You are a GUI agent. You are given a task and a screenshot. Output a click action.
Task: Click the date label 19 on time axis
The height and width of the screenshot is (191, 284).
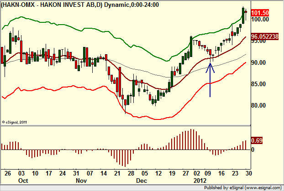[x=172, y=173]
